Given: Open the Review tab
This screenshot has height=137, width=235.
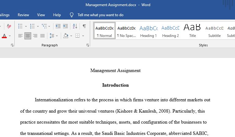Looking at the screenshot, I should point(23,15).
